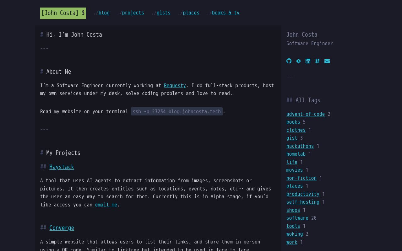The image size is (402, 251).
Task: Click the hashtag icon in sidebar
Action: 317,61
